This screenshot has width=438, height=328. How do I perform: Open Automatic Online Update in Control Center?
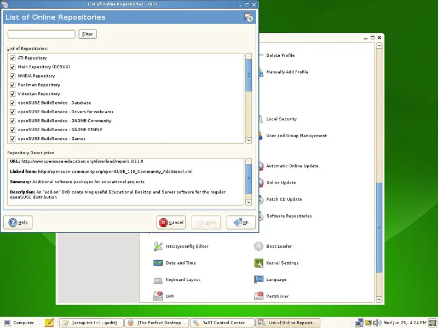coord(292,166)
